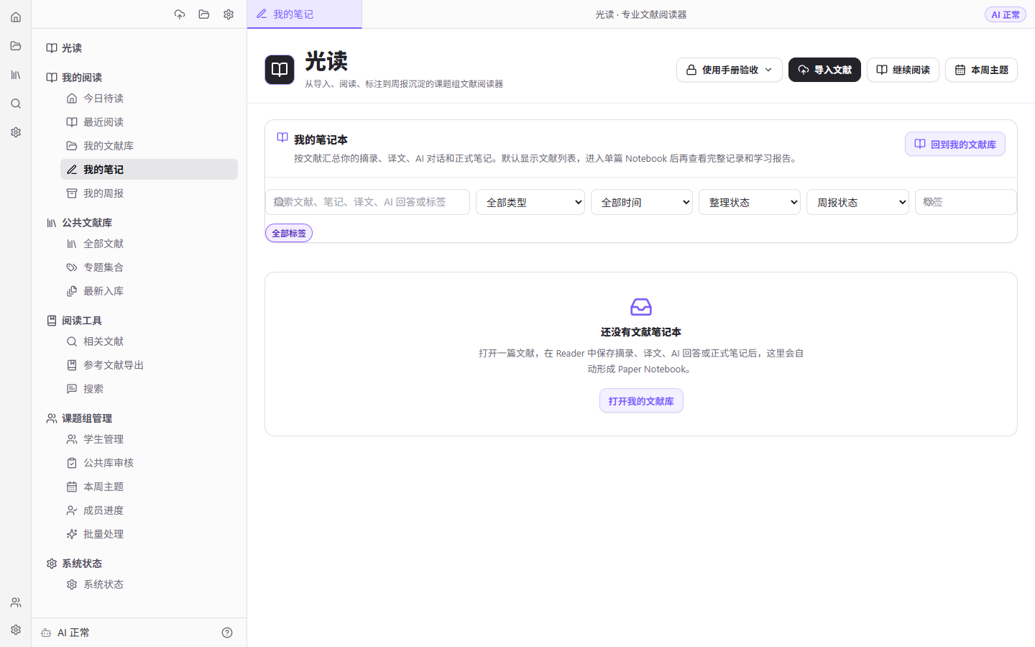Open the 整理状态 filter dropdown
The image size is (1035, 647).
point(750,202)
